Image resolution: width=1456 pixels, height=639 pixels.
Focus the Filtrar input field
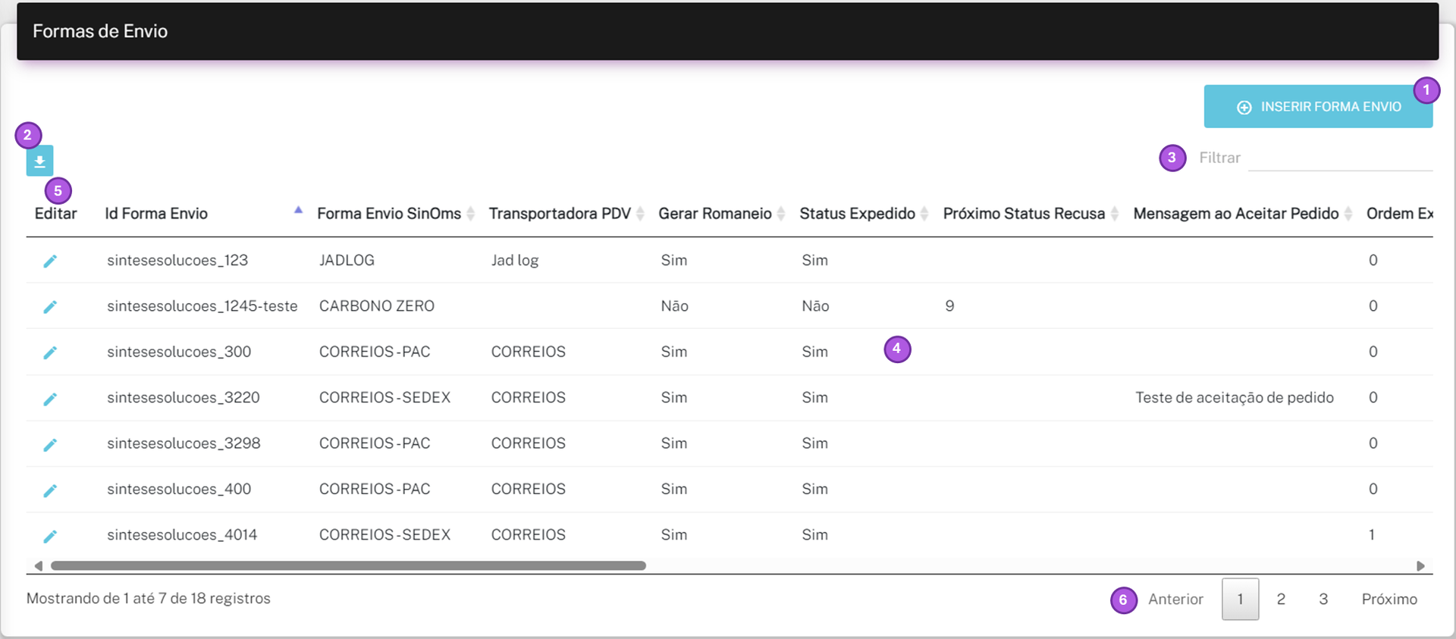click(x=1340, y=158)
